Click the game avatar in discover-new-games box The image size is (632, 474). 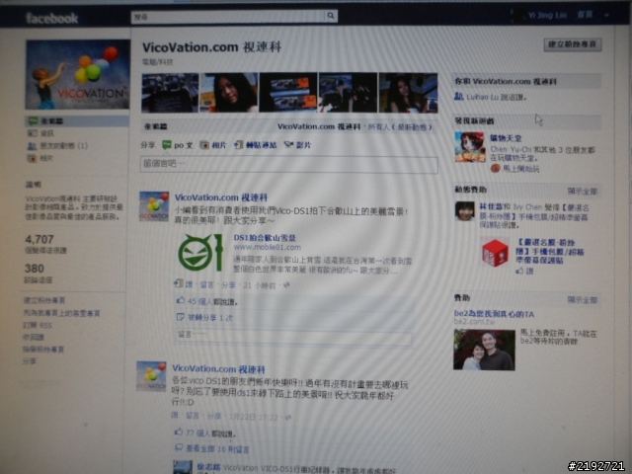[470, 147]
